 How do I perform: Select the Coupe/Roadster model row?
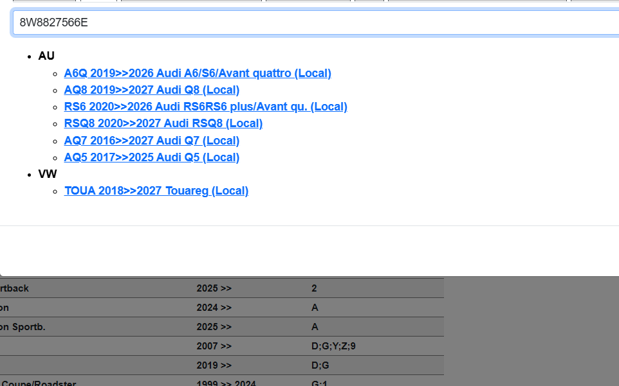pyautogui.click(x=39, y=383)
